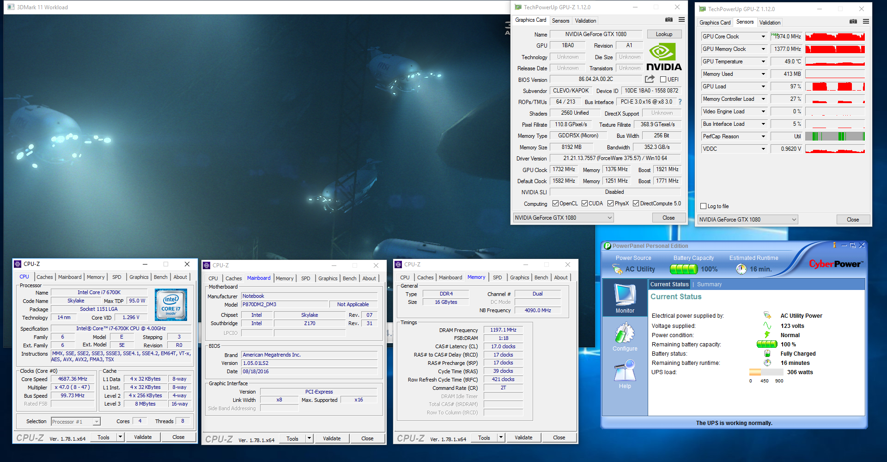Viewport: 887px width, 462px height.
Task: Click the CPU-Z app icon in Memory window
Action: click(x=398, y=265)
